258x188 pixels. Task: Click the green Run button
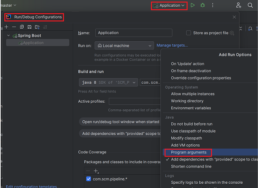[193, 5]
